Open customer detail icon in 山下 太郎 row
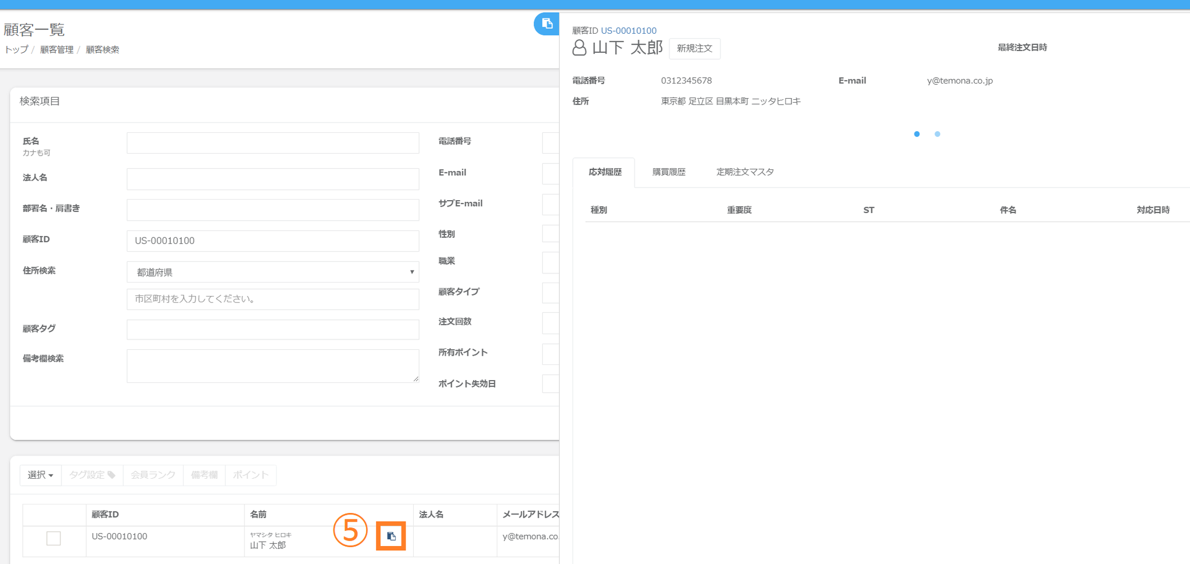The height and width of the screenshot is (564, 1190). pos(391,537)
